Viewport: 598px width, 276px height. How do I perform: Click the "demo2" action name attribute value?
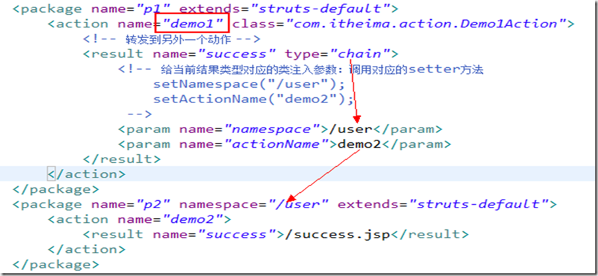[192, 219]
